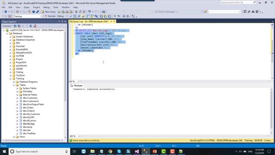
Task: Select the quickbooks database
Action: tap(21, 66)
